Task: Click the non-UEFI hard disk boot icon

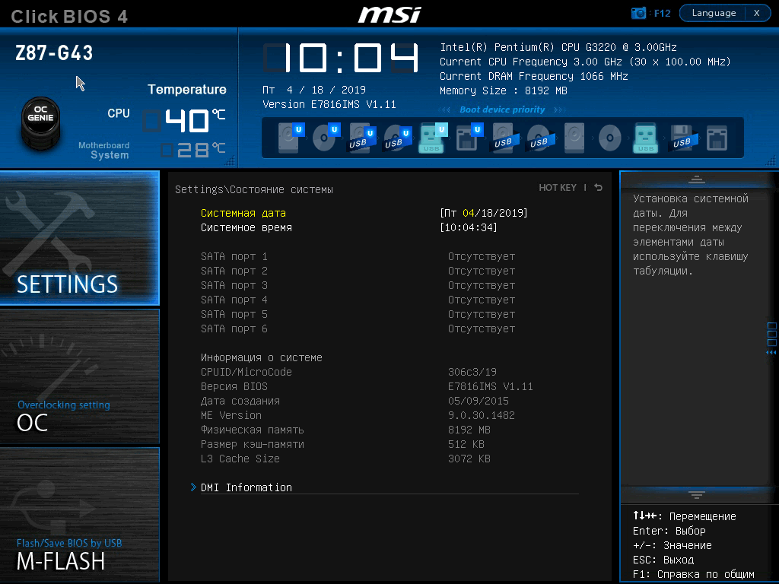Action: click(574, 138)
